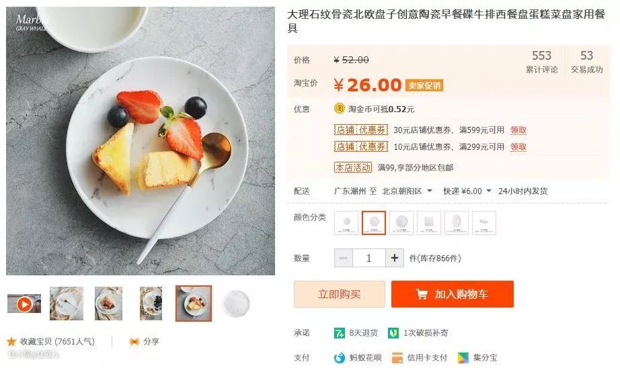Click the favorite star icon

click(11, 342)
